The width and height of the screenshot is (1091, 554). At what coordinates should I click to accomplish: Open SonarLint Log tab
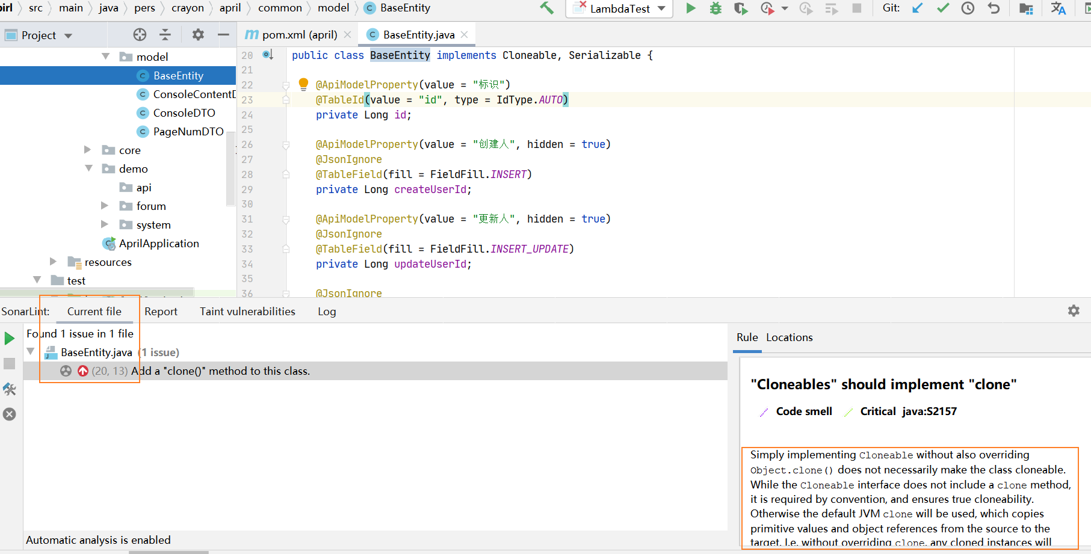[327, 312]
